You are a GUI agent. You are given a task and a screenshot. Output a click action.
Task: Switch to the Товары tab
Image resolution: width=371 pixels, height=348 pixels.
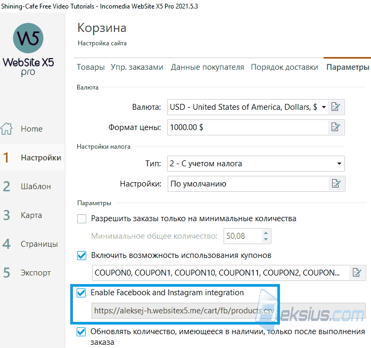90,67
